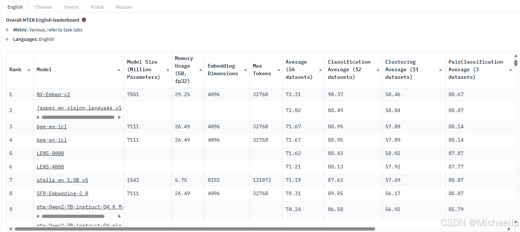Select the English tab
This screenshot has height=232, width=520.
point(15,7)
